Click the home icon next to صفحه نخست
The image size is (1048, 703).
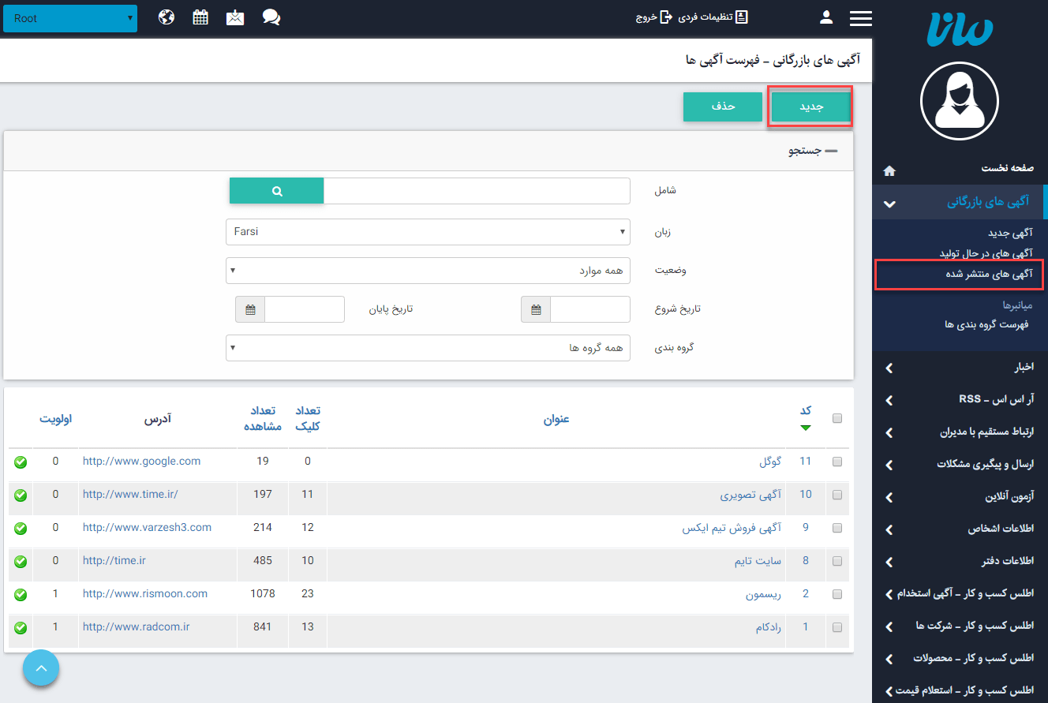pos(889,170)
